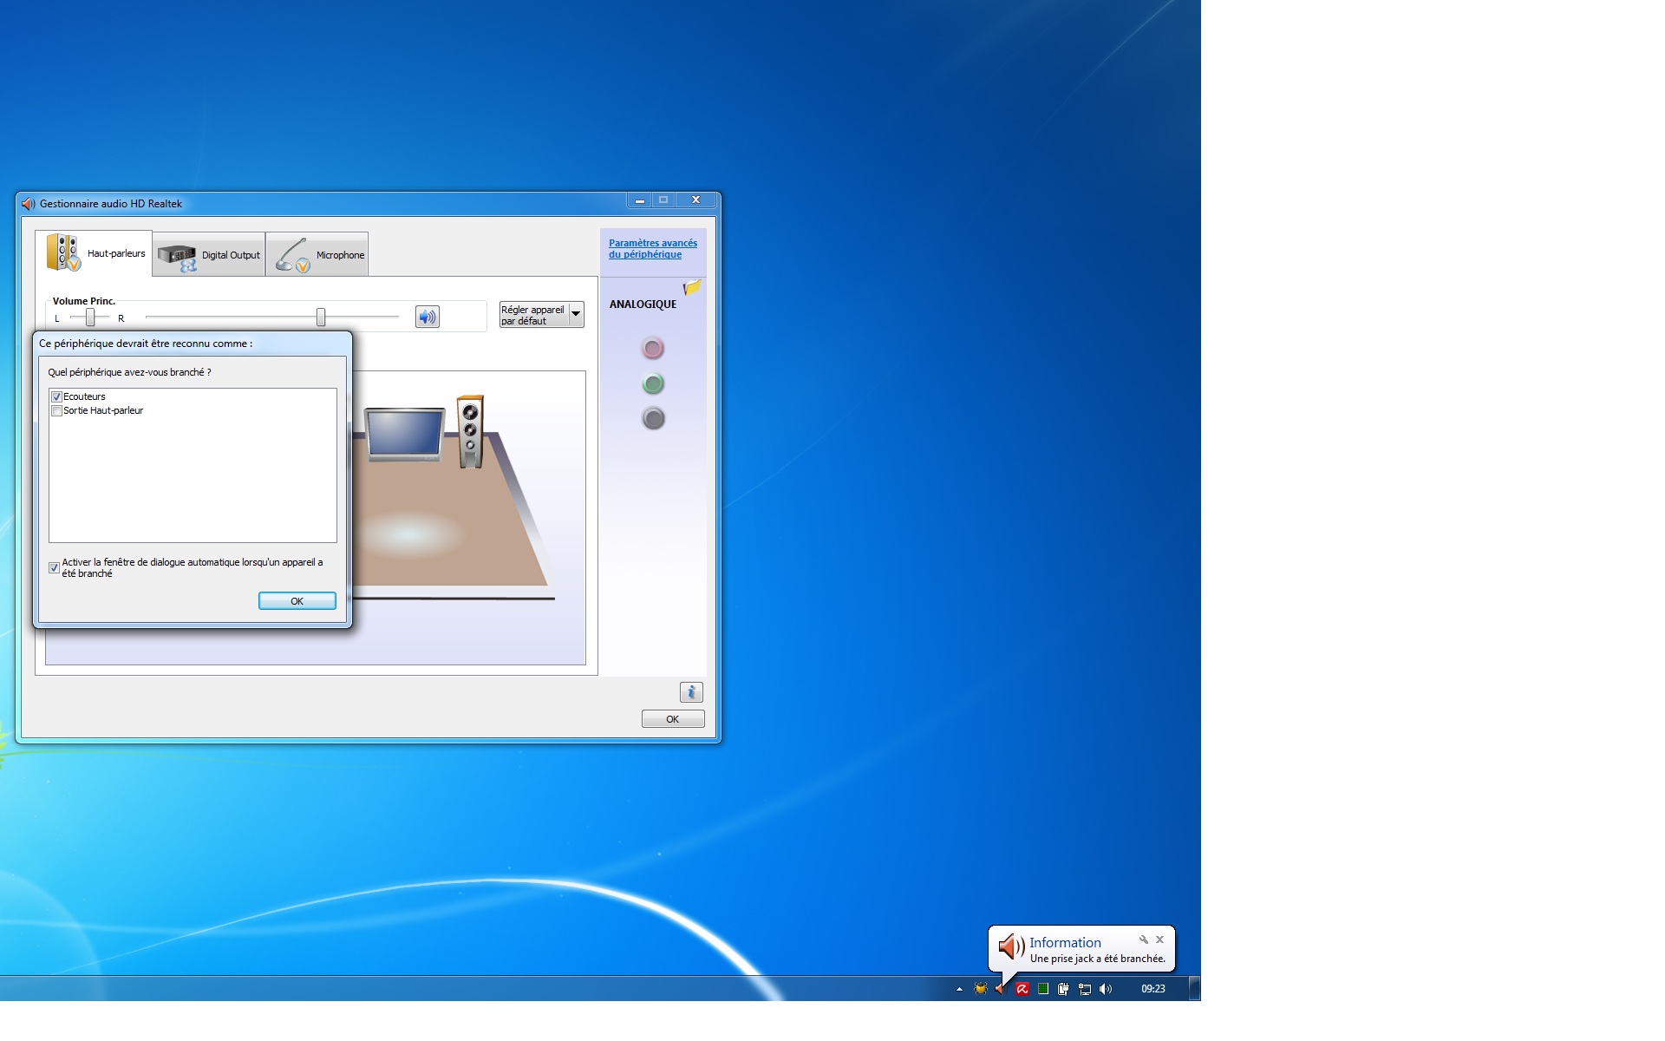Click the mute speaker icon next to volume slider
Viewport: 1665px width, 1041px height.
coord(427,317)
